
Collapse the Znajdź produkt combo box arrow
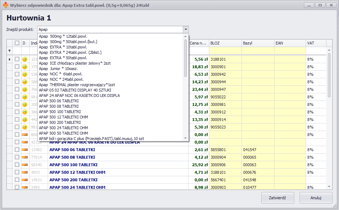185,29
